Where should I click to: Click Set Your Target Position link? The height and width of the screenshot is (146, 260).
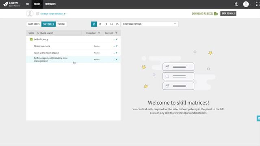tap(52, 14)
